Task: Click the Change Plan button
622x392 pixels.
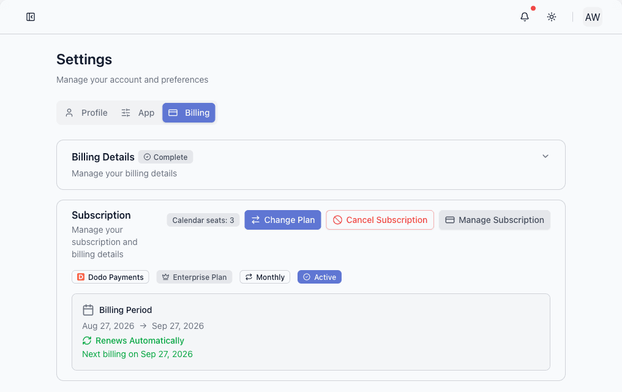Action: pyautogui.click(x=282, y=220)
